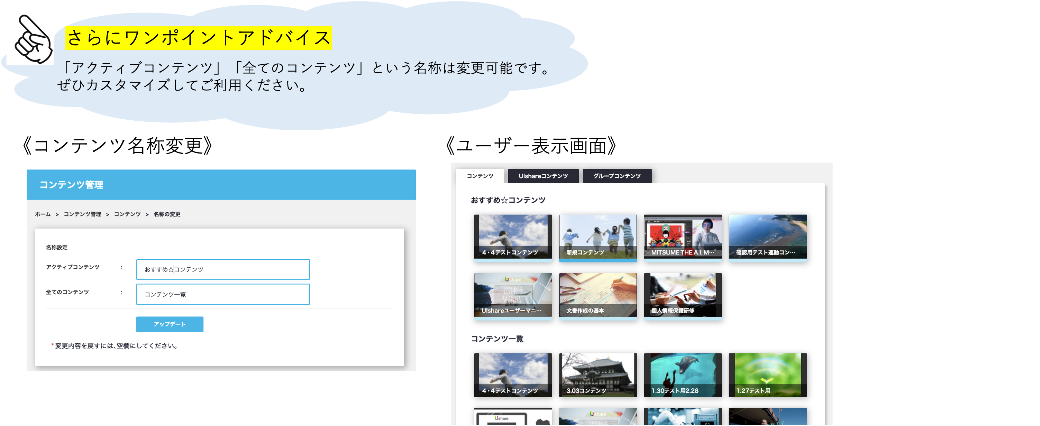This screenshot has height=426, width=1040.
Task: Click the 全てのコンテンツ name input field
Action: tap(223, 294)
